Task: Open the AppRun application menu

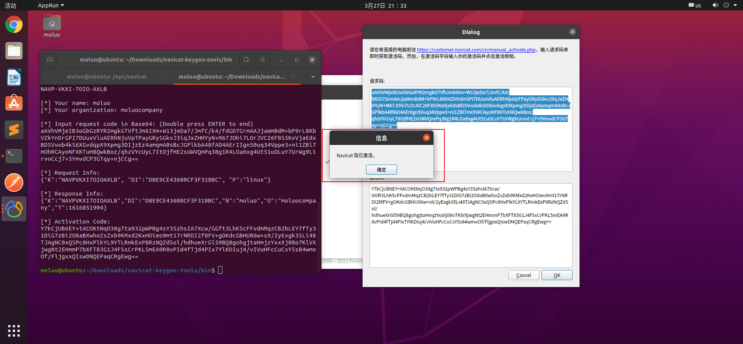Action: [x=51, y=5]
